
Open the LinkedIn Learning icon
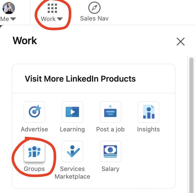click(x=72, y=112)
